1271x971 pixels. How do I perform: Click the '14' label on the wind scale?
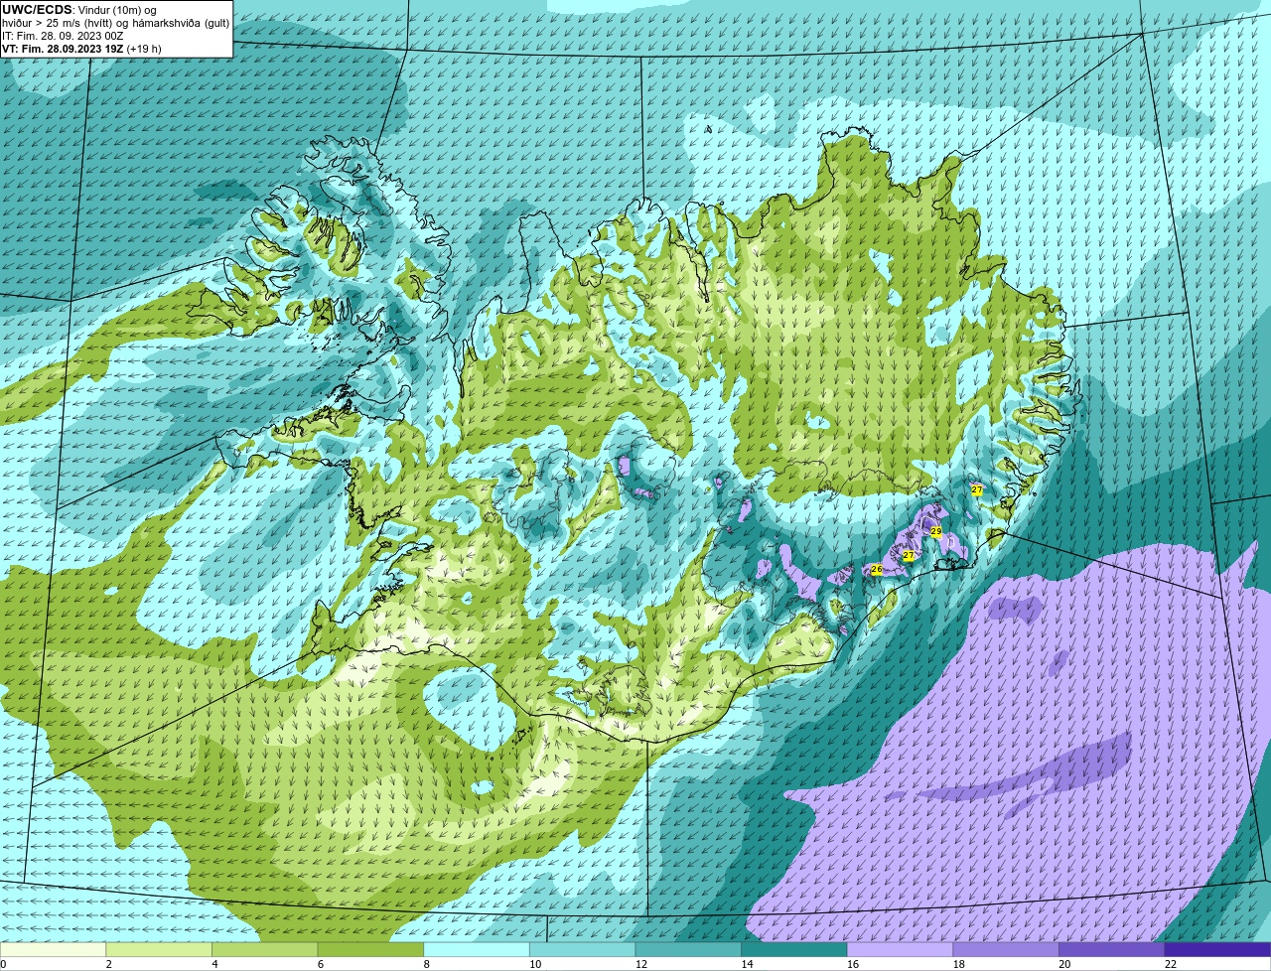[747, 964]
